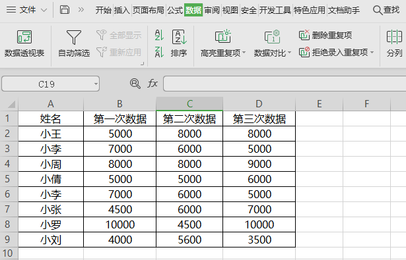Expand the 文件 menu dropdown arrow
The image size is (406, 260).
pos(44,11)
